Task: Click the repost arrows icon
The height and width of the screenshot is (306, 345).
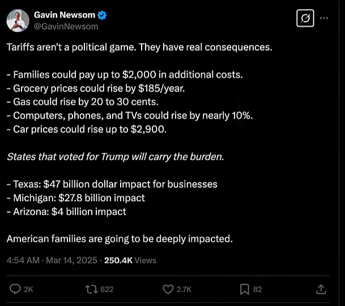Action: pos(91,289)
